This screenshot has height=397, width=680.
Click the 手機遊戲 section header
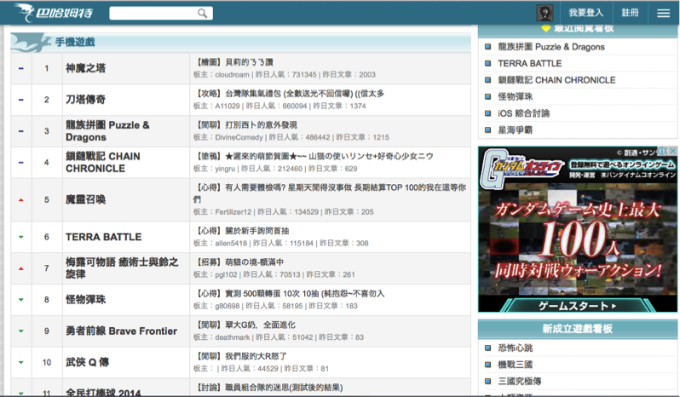point(75,42)
